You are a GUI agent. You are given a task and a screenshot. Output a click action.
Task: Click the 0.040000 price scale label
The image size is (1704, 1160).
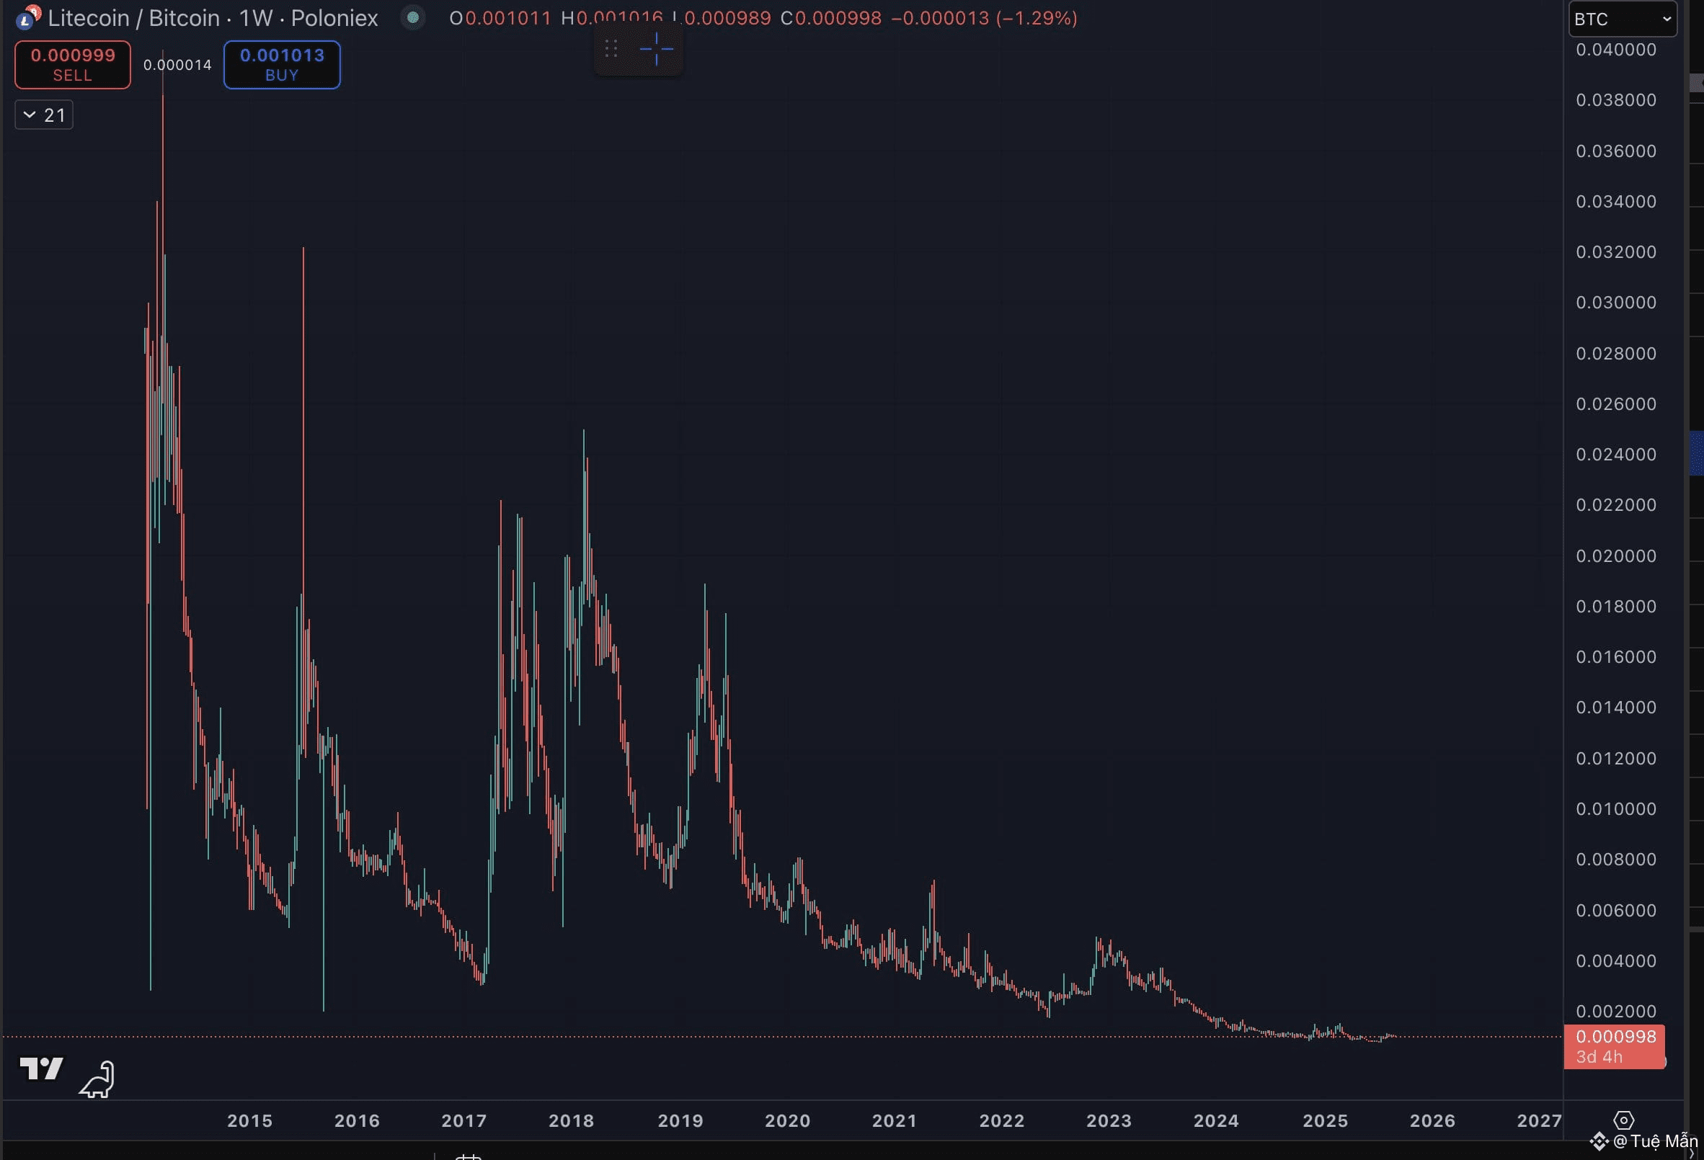tap(1616, 50)
